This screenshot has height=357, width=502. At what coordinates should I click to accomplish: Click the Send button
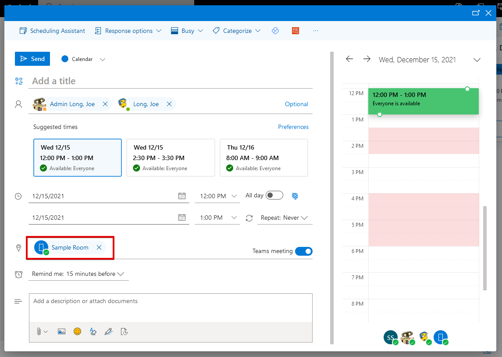coord(32,59)
